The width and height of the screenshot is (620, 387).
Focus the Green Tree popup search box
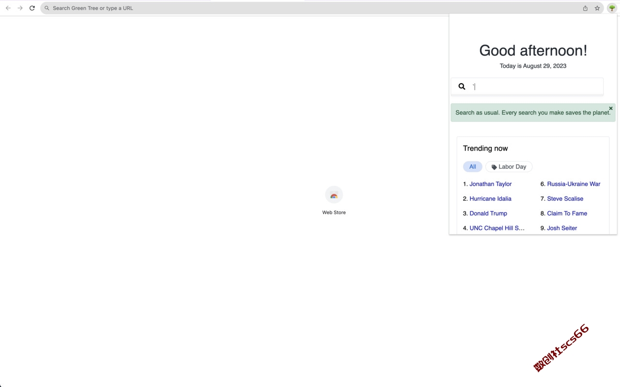coord(527,87)
